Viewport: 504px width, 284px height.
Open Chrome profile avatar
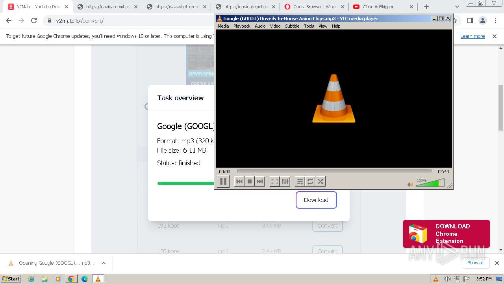coord(483,21)
